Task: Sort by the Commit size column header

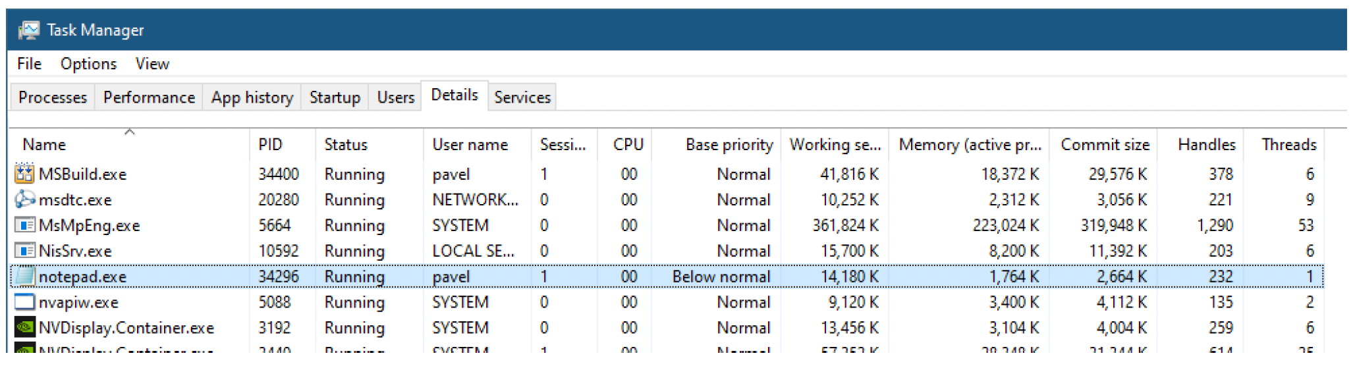Action: pos(1103,144)
